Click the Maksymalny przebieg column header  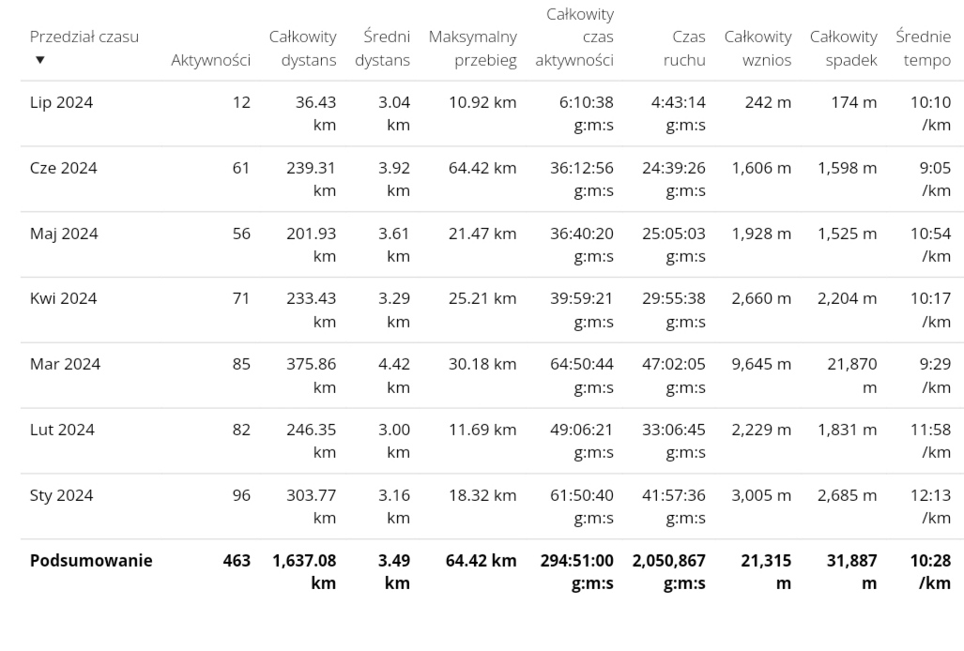click(x=472, y=49)
